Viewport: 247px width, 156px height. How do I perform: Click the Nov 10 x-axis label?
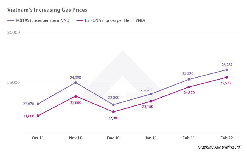click(x=75, y=138)
